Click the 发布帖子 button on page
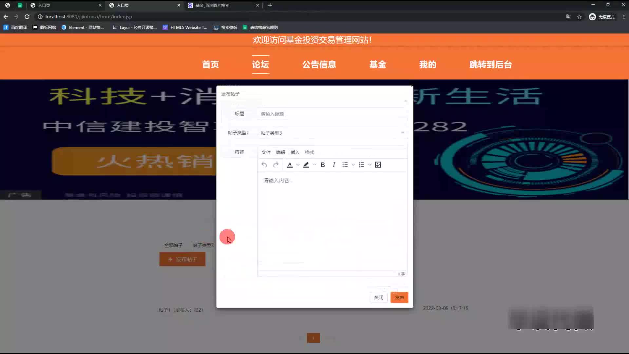The width and height of the screenshot is (629, 354). pyautogui.click(x=182, y=259)
